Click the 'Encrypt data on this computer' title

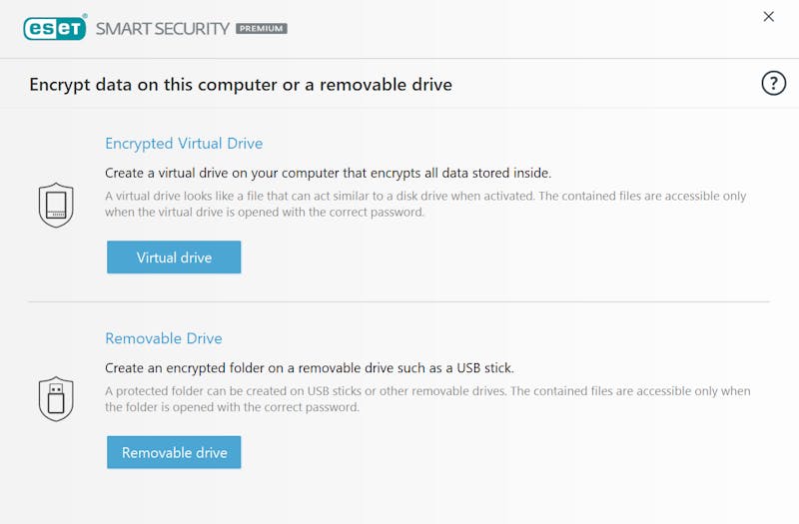241,85
